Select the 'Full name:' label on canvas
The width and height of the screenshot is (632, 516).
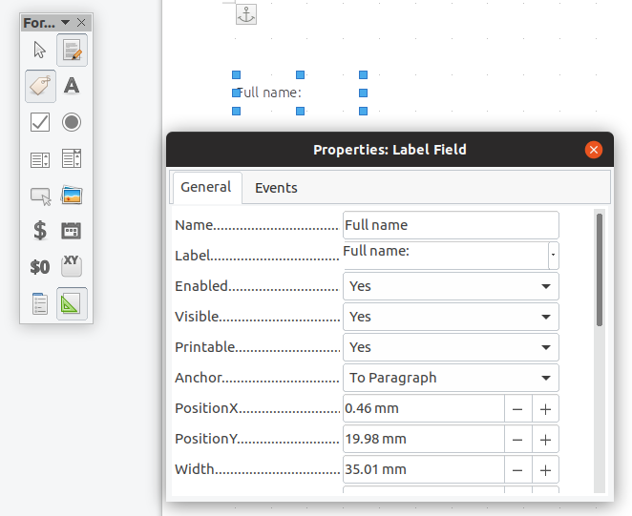(x=269, y=93)
